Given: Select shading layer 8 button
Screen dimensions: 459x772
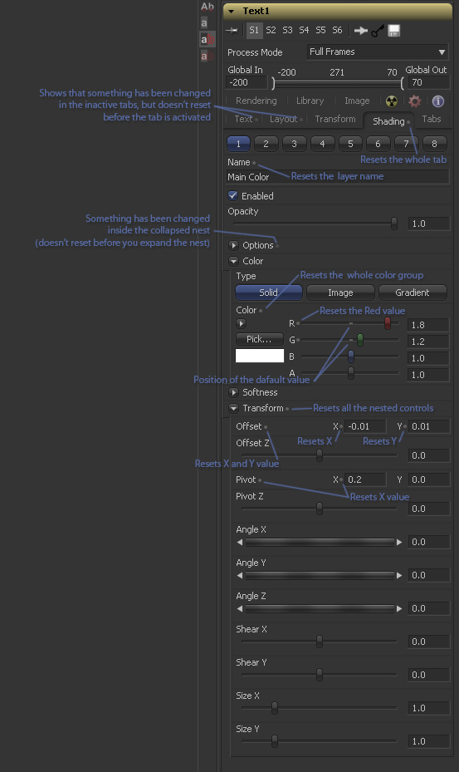Looking at the screenshot, I should point(434,144).
